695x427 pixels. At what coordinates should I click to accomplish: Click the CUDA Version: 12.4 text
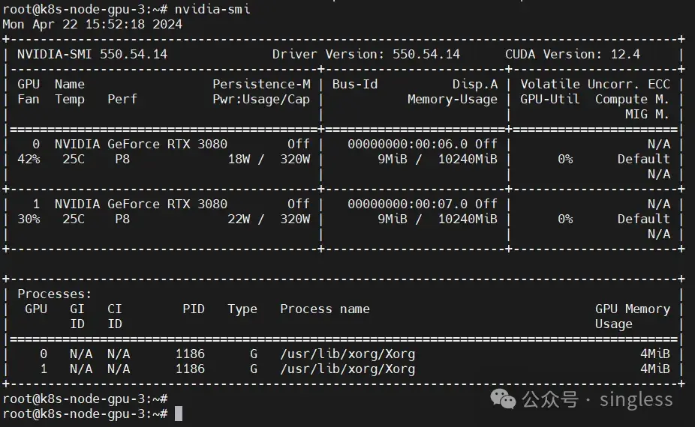click(x=573, y=54)
